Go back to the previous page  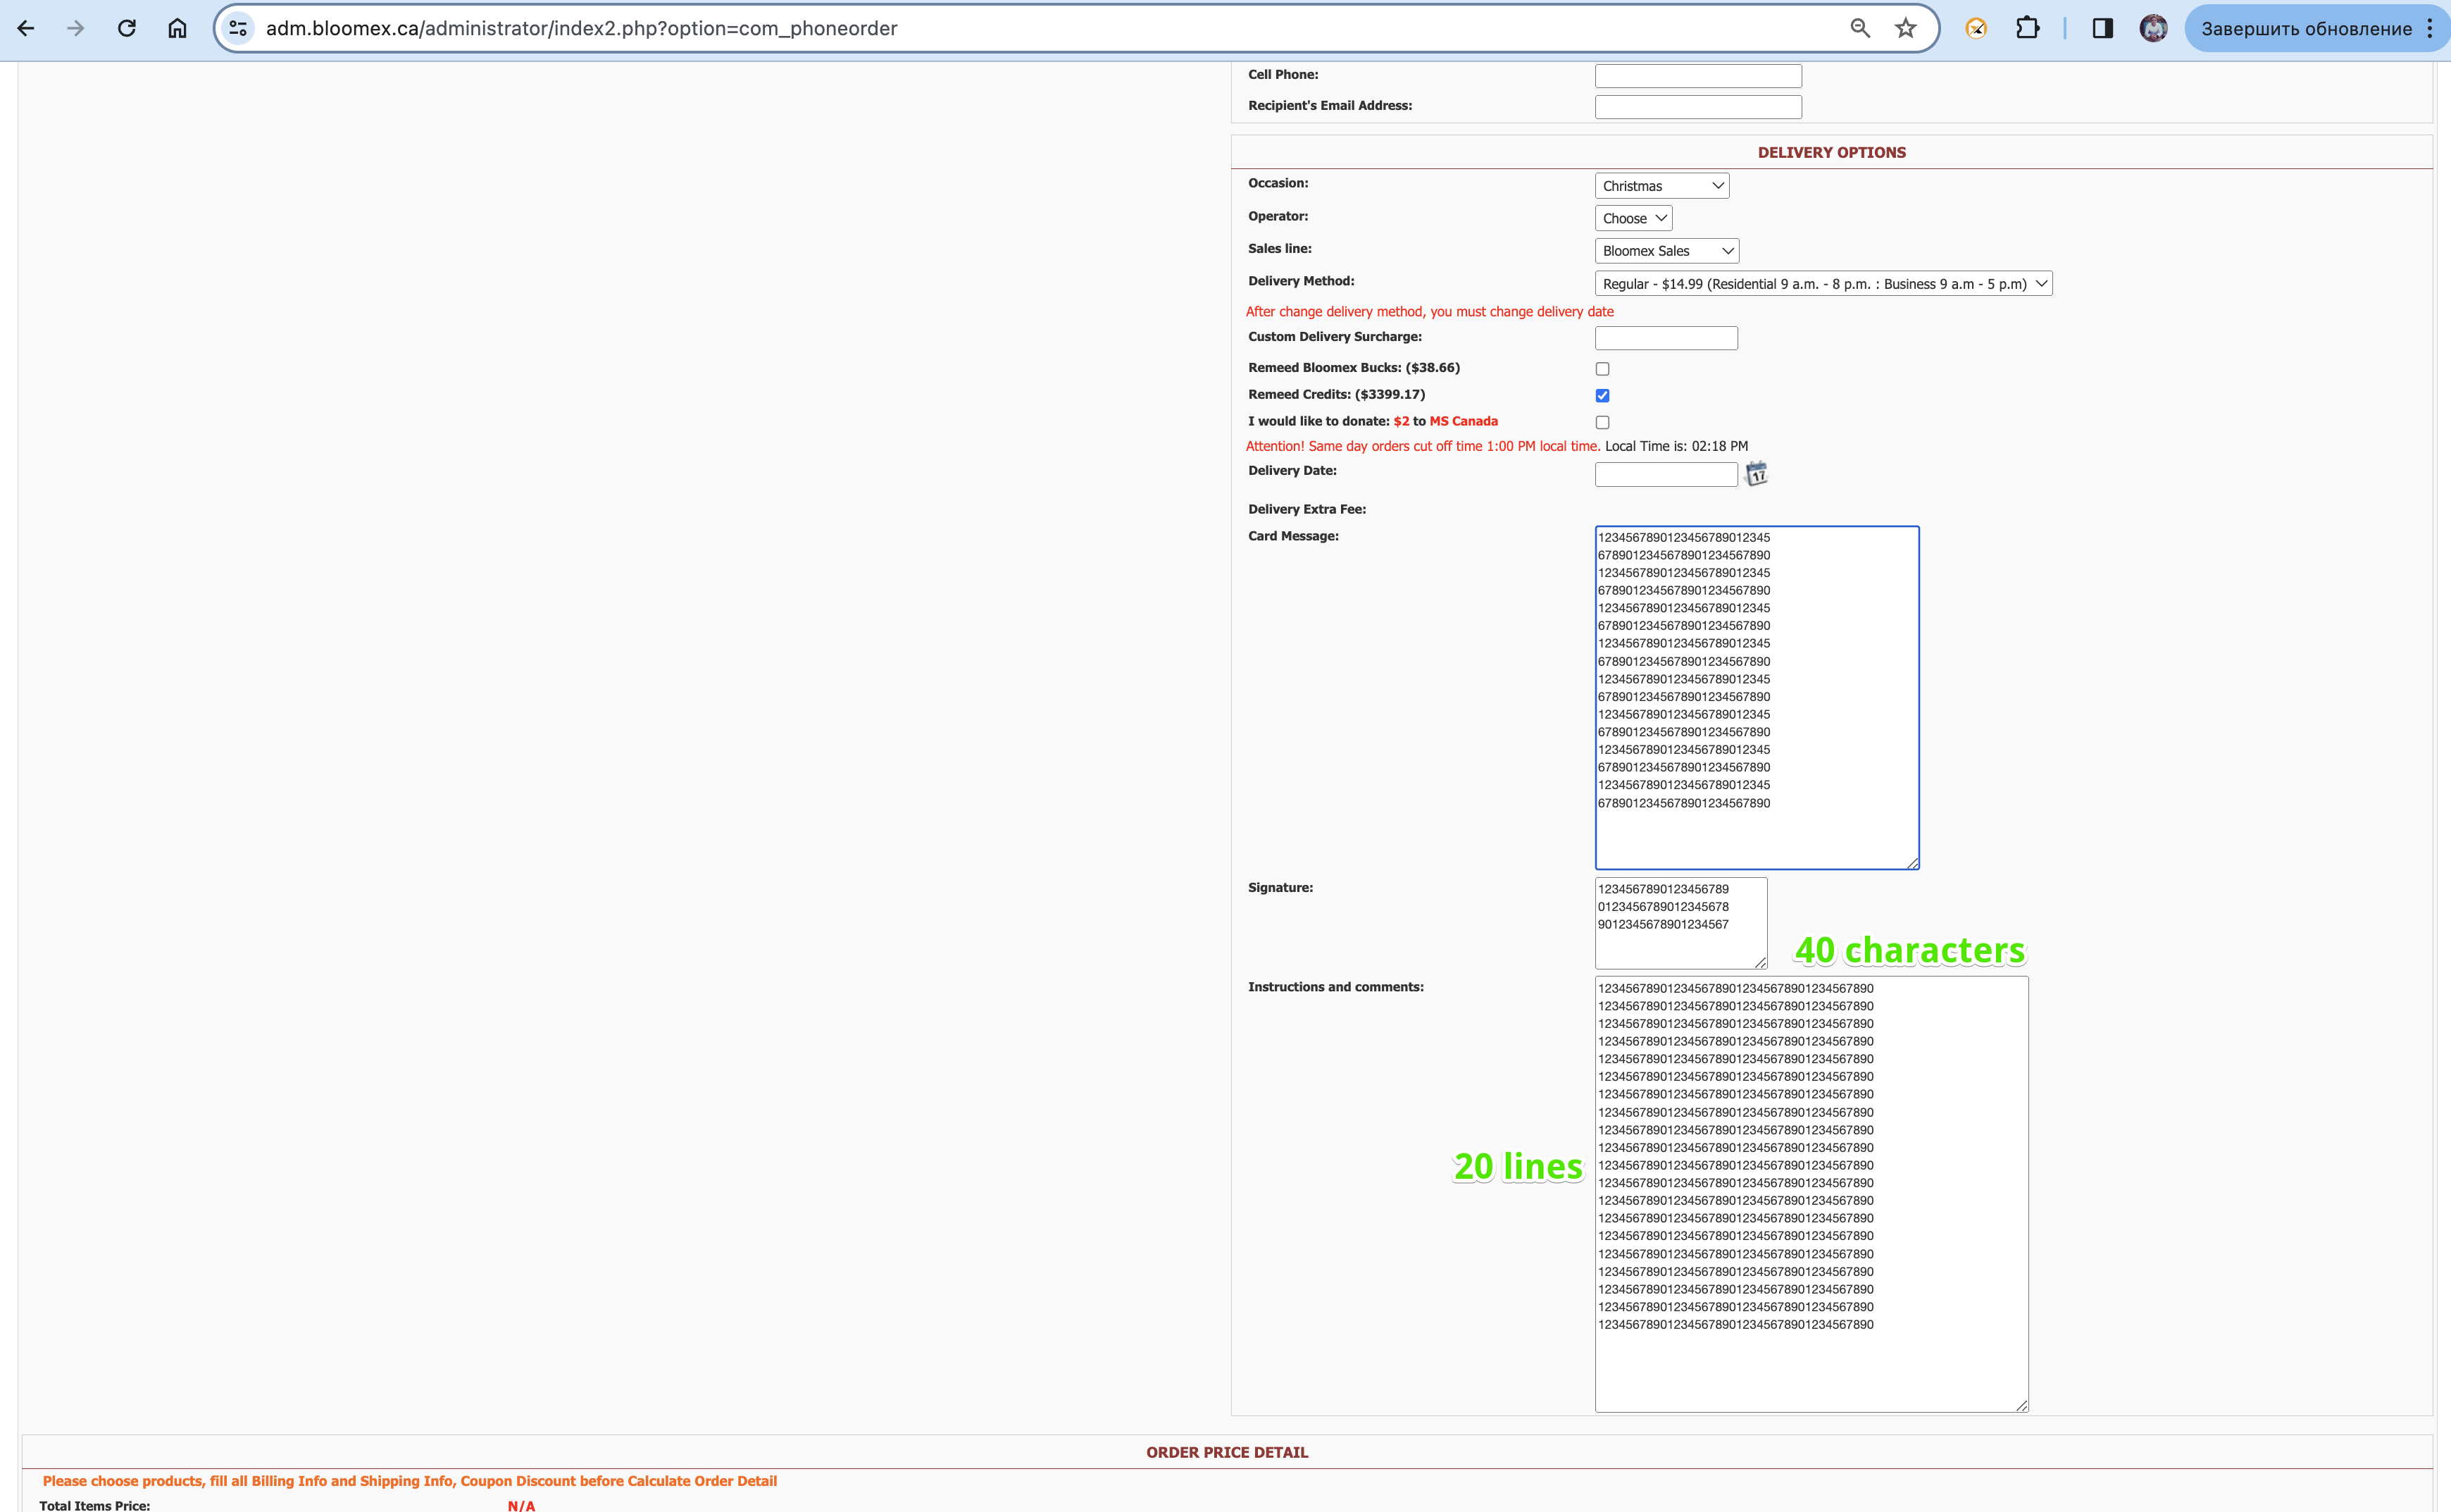click(x=26, y=28)
